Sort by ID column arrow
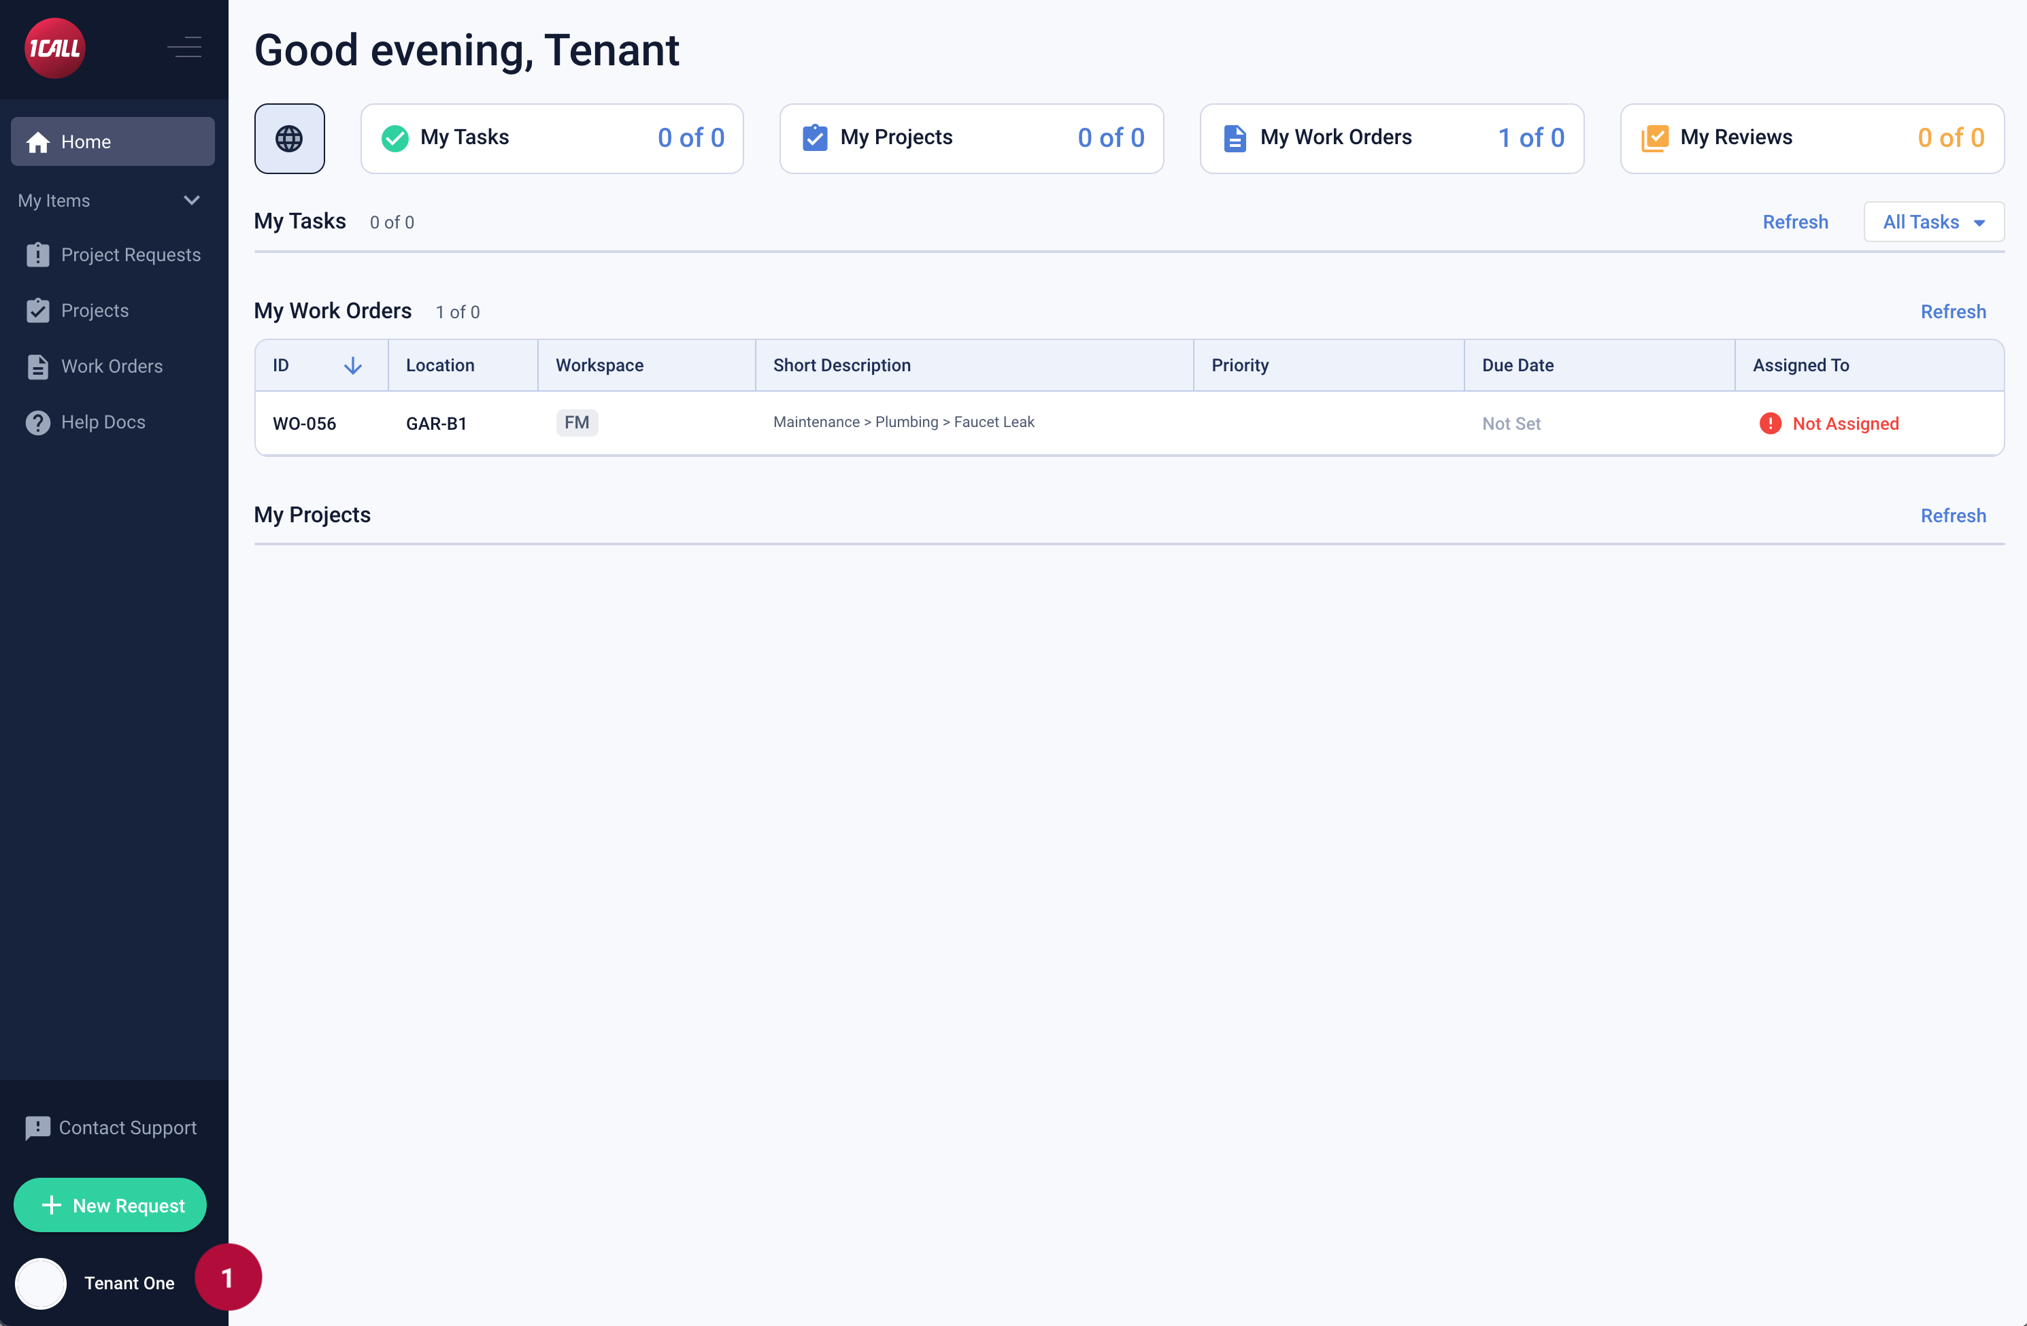2027x1326 pixels. click(x=352, y=365)
